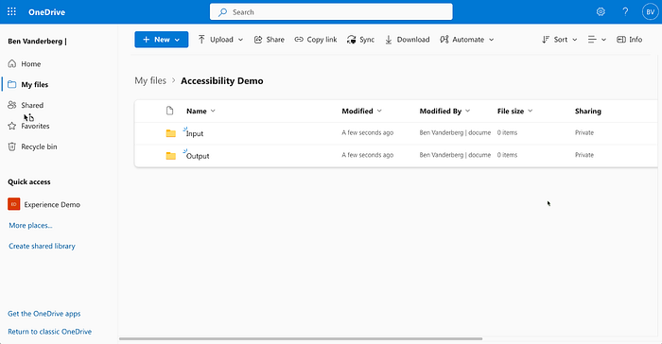This screenshot has height=344, width=662.
Task: Click the Recycle bin trash icon
Action: (12, 146)
